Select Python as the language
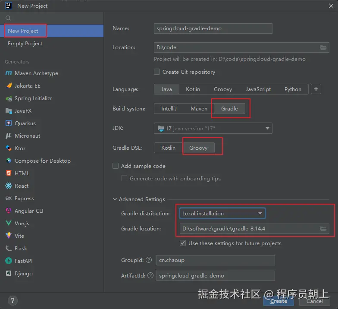338x309 pixels. pyautogui.click(x=293, y=89)
